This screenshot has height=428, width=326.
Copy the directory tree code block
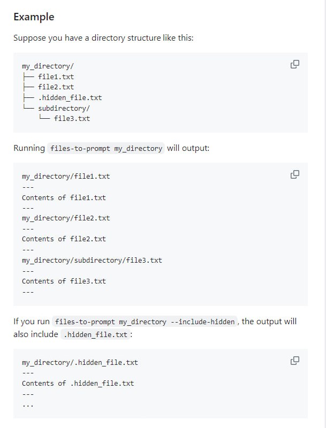294,63
